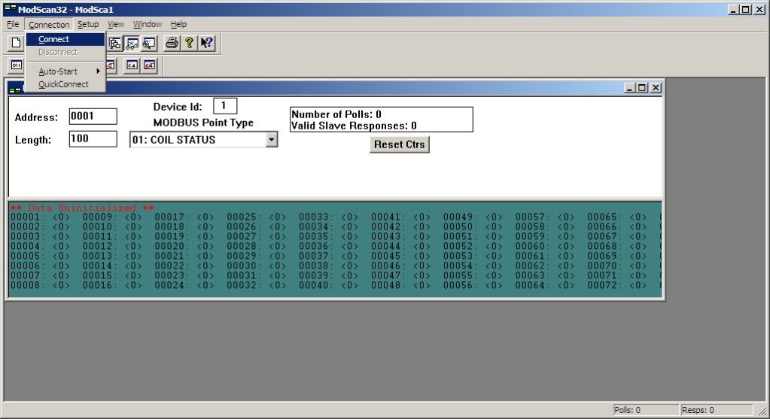
Task: Click the ** Data Uninitialized ** message
Action: [82, 208]
